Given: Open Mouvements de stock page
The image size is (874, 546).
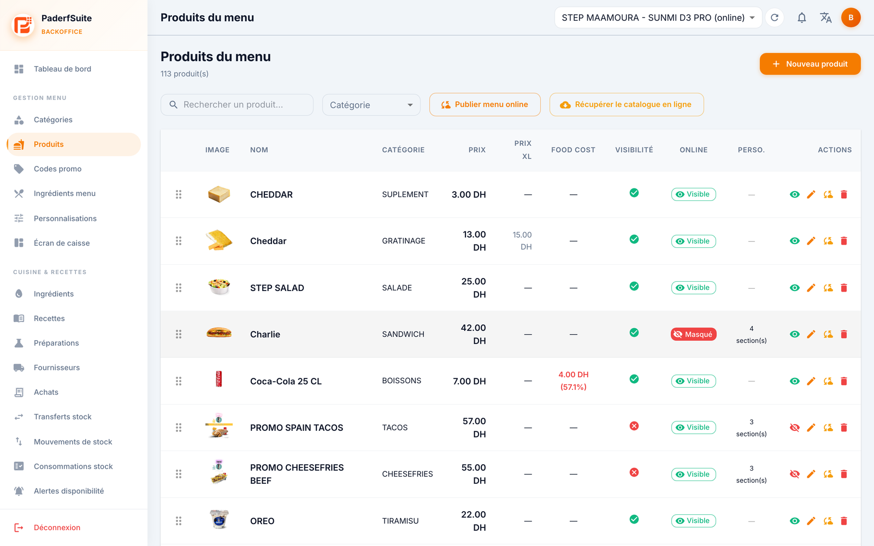Looking at the screenshot, I should click(x=74, y=442).
